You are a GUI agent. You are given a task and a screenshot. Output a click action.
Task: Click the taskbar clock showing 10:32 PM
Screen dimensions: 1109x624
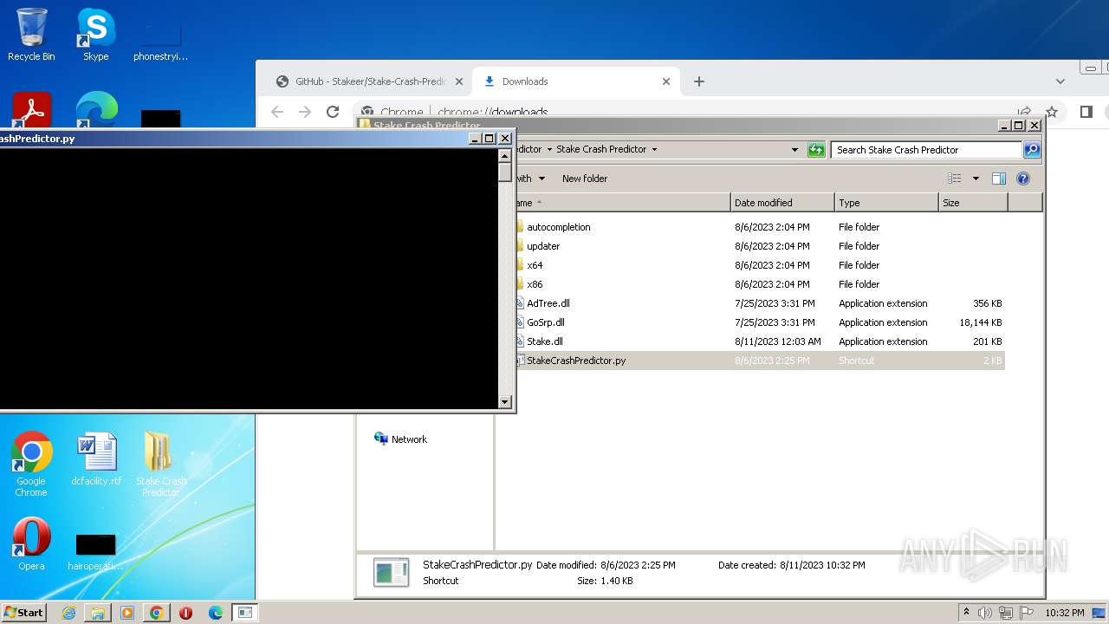click(x=1065, y=613)
